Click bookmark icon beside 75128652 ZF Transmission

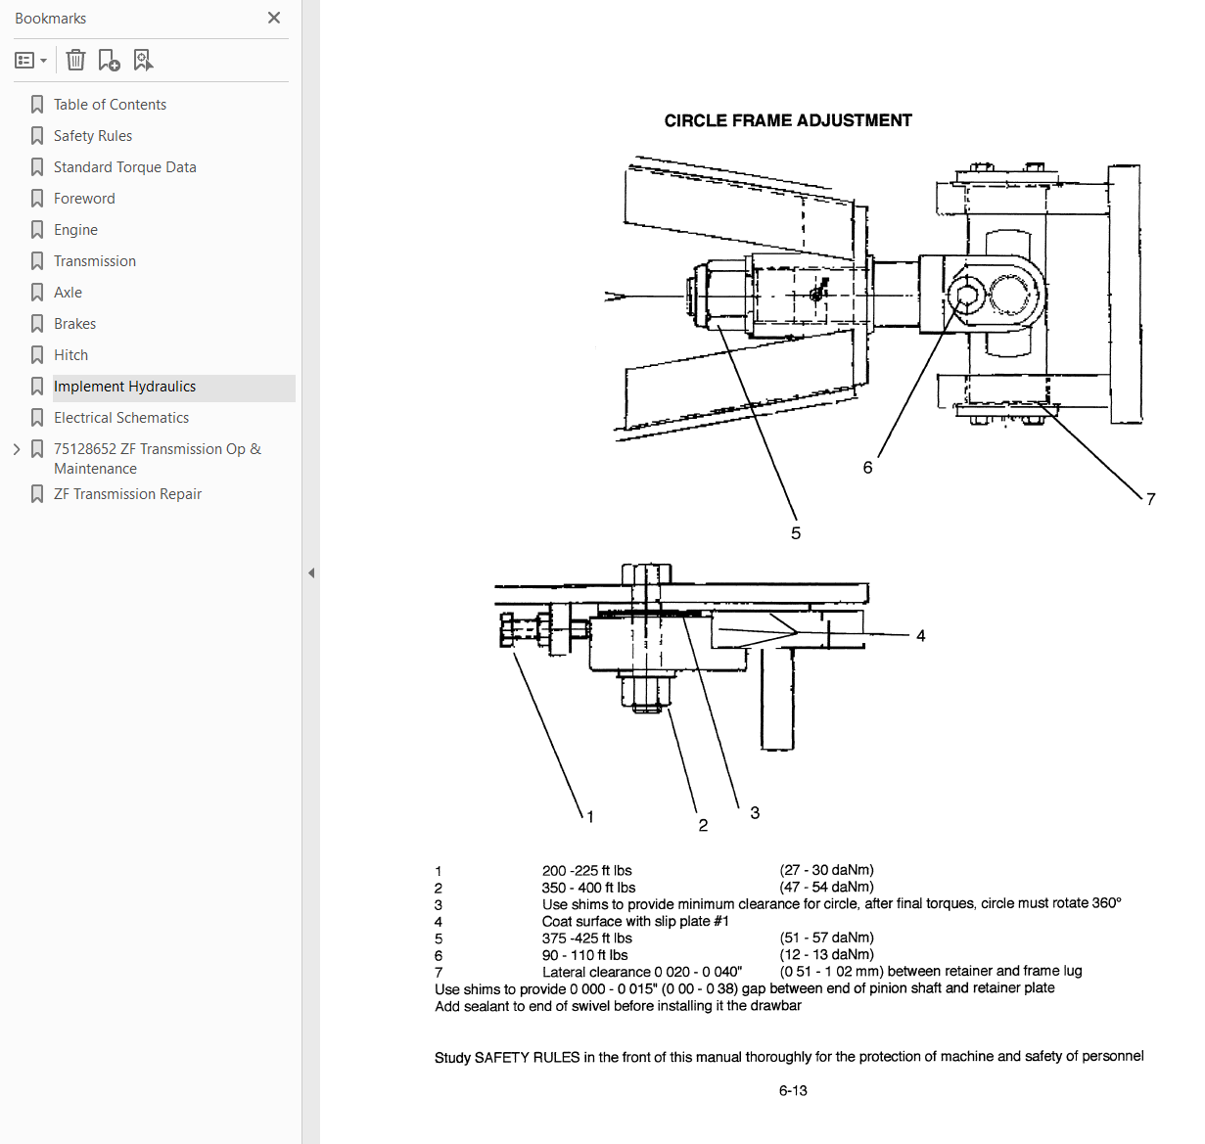[37, 449]
